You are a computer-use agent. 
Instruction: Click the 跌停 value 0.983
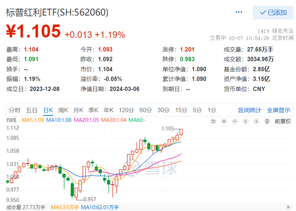tap(187, 59)
